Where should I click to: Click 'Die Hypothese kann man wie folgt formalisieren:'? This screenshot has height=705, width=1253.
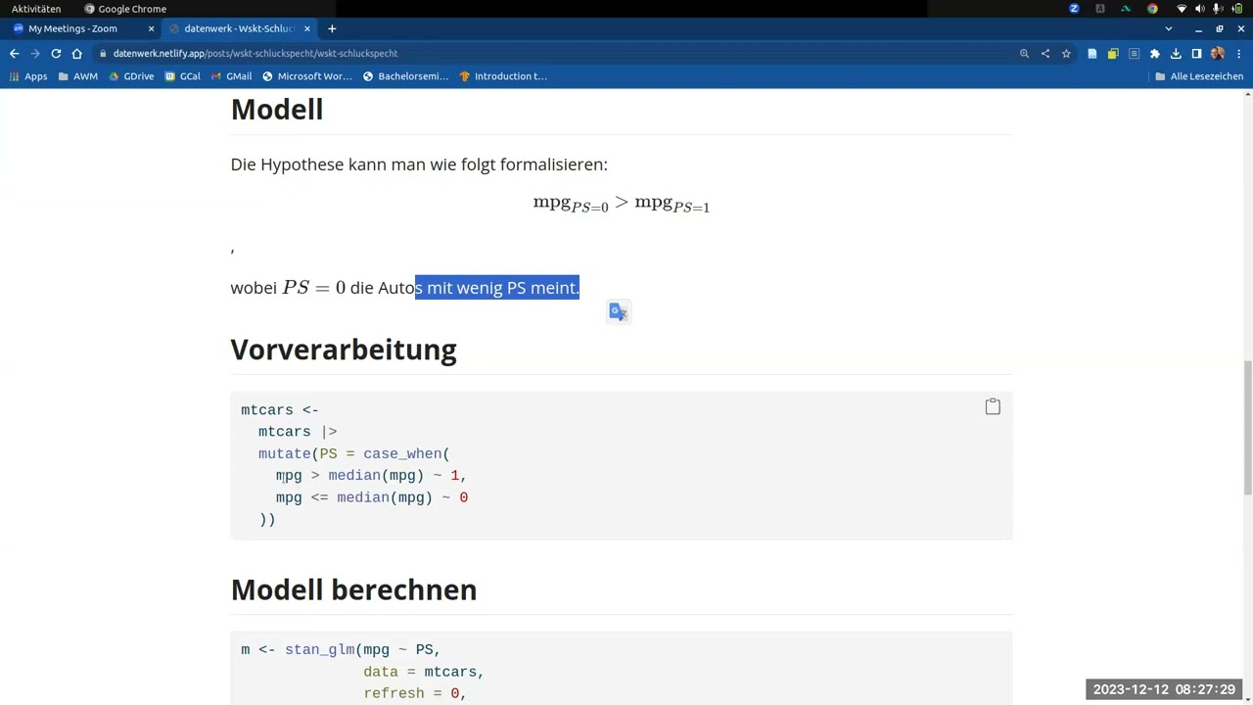coord(419,164)
